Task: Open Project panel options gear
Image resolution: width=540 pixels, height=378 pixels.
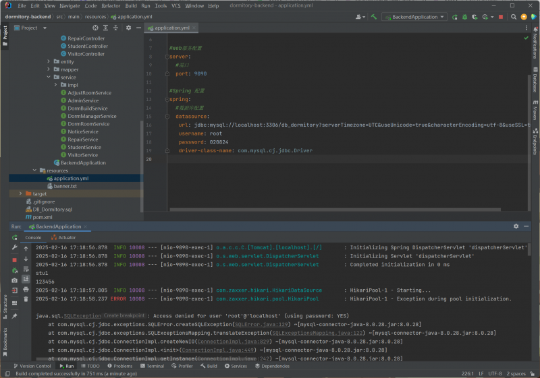Action: (x=128, y=28)
